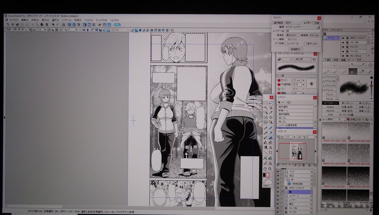Open the ページ dropdown in Beginner's Assistant
This screenshot has height=215, width=379.
pyautogui.click(x=331, y=38)
